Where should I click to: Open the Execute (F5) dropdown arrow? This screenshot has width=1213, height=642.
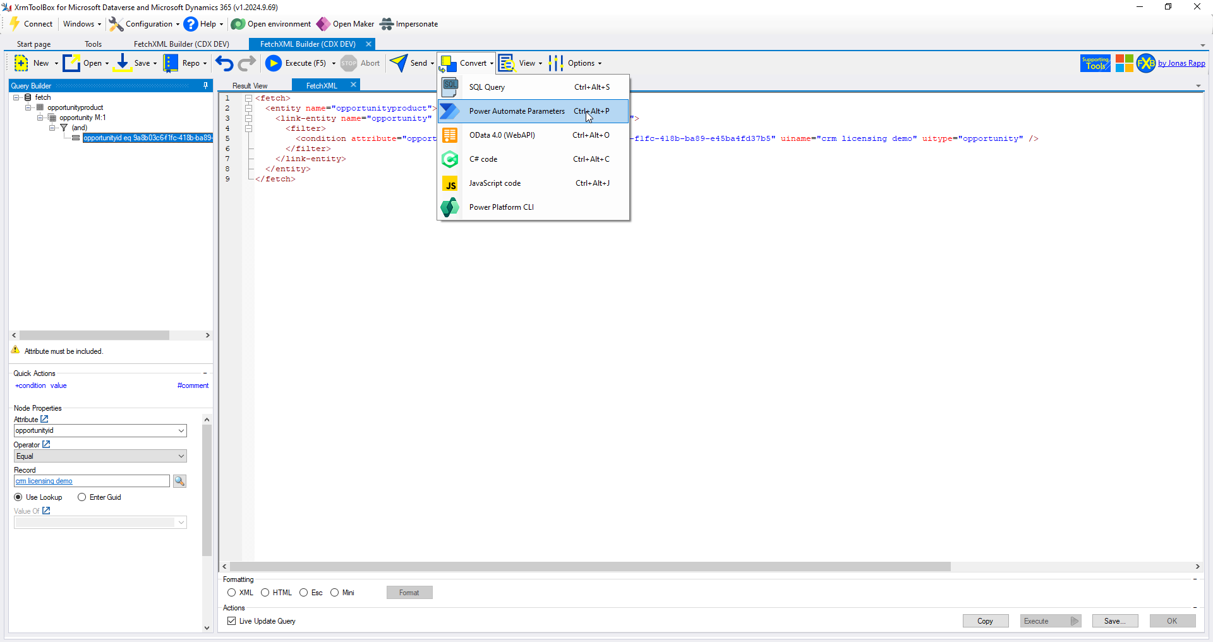click(x=334, y=63)
